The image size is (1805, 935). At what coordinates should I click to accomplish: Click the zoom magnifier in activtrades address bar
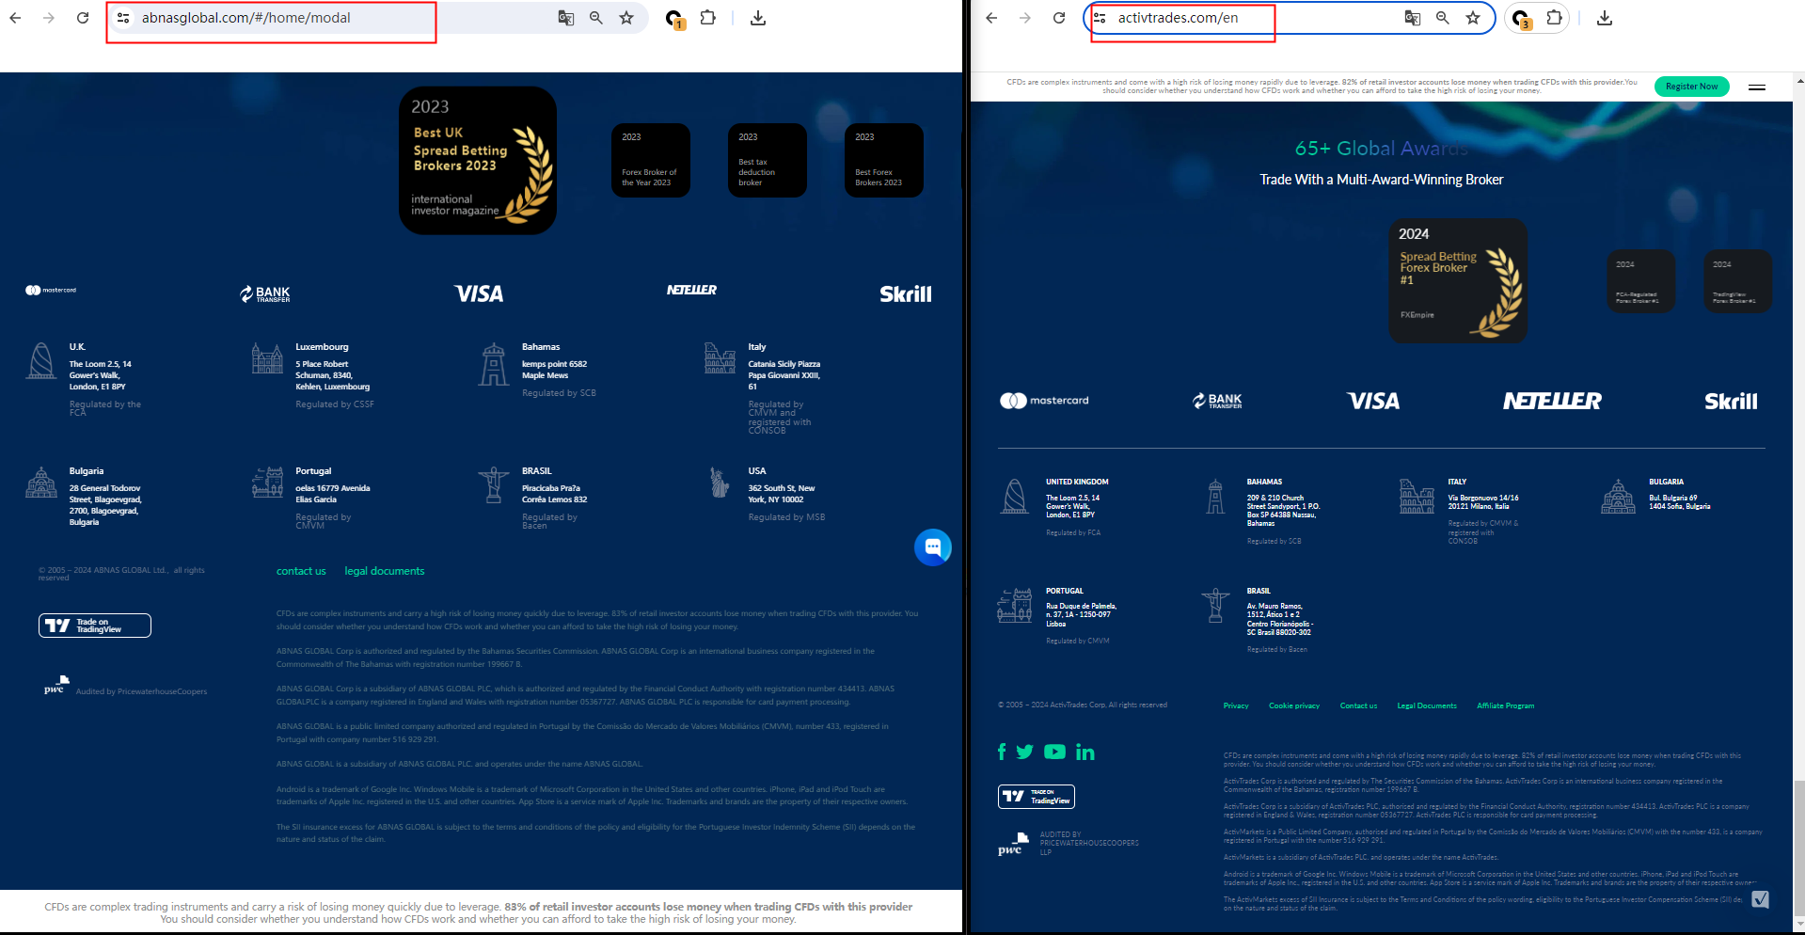(x=1442, y=18)
